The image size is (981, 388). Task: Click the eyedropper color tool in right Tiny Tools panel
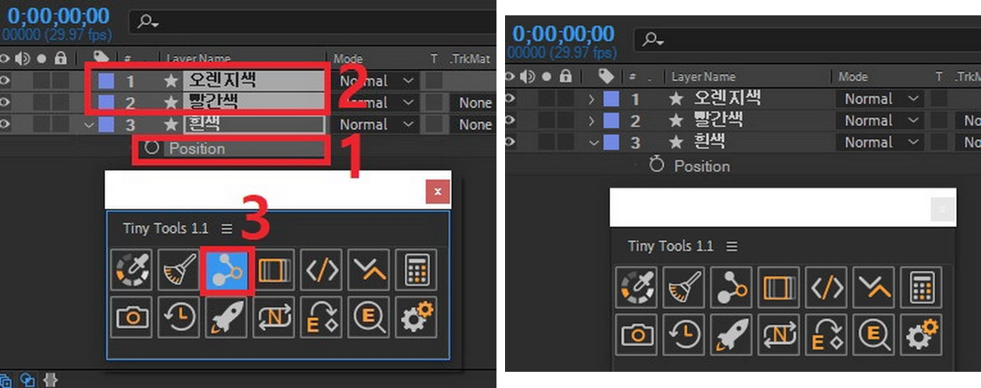coord(637,287)
